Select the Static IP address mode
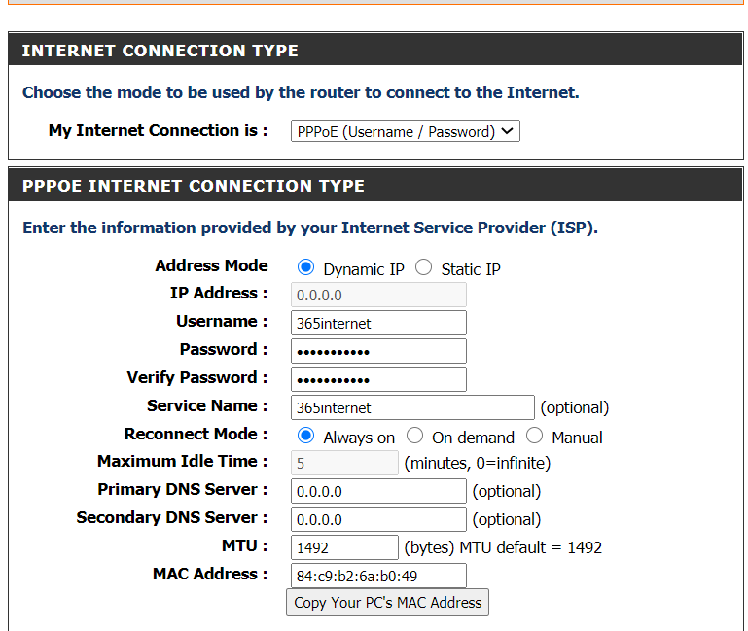The width and height of the screenshot is (748, 631). [x=424, y=268]
